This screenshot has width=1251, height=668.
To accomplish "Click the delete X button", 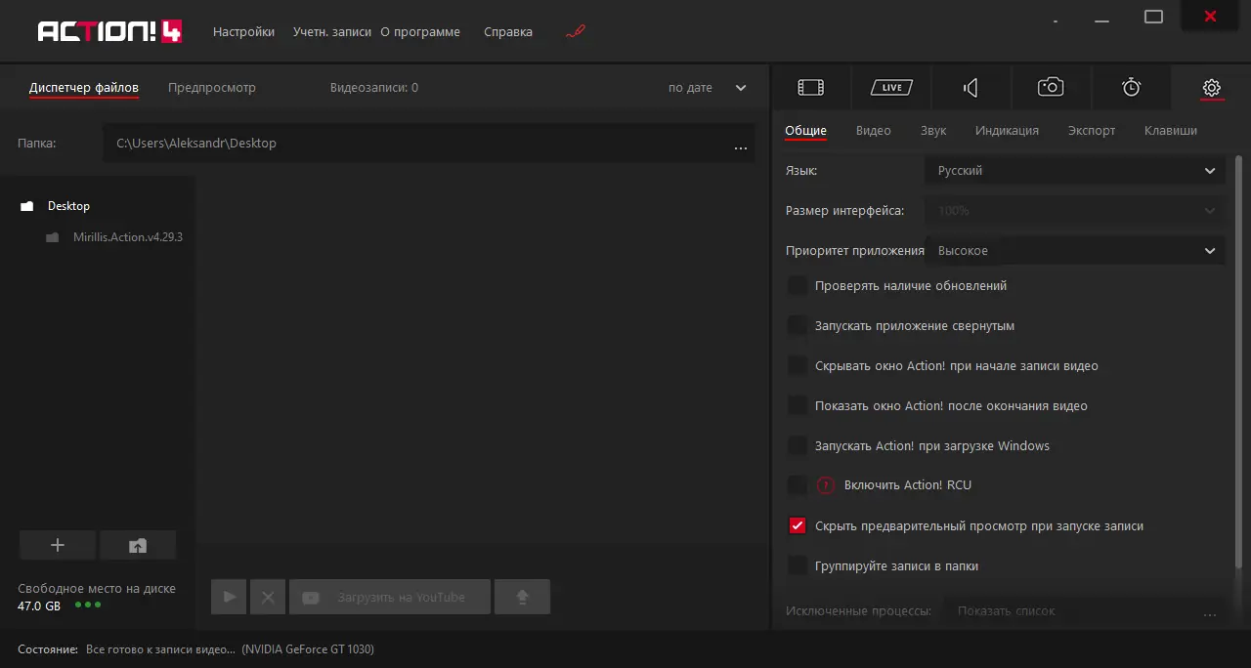I will tap(268, 597).
